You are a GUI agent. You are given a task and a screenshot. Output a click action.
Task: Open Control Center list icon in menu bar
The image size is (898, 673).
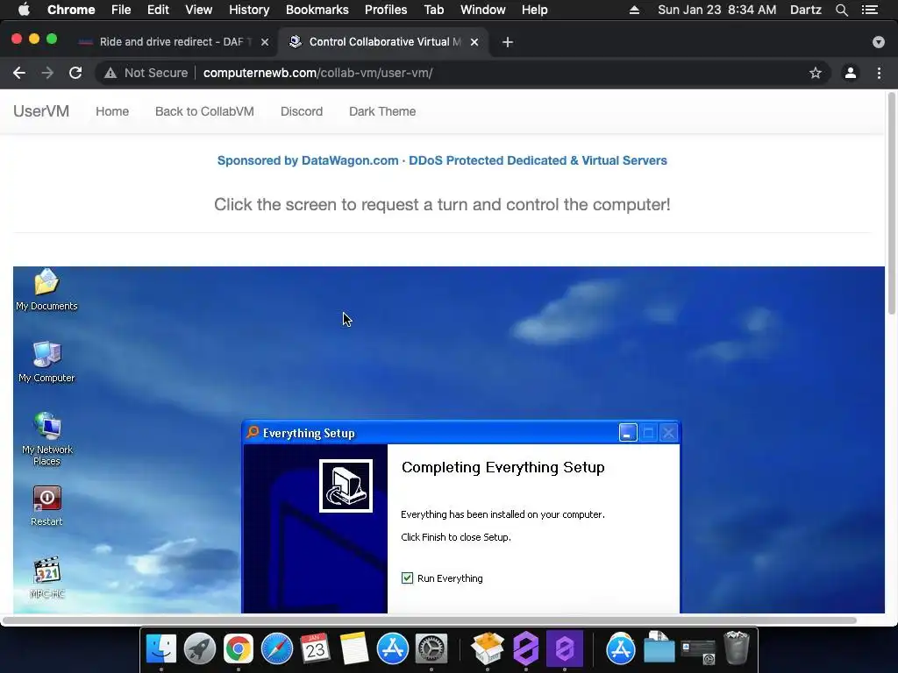[870, 10]
